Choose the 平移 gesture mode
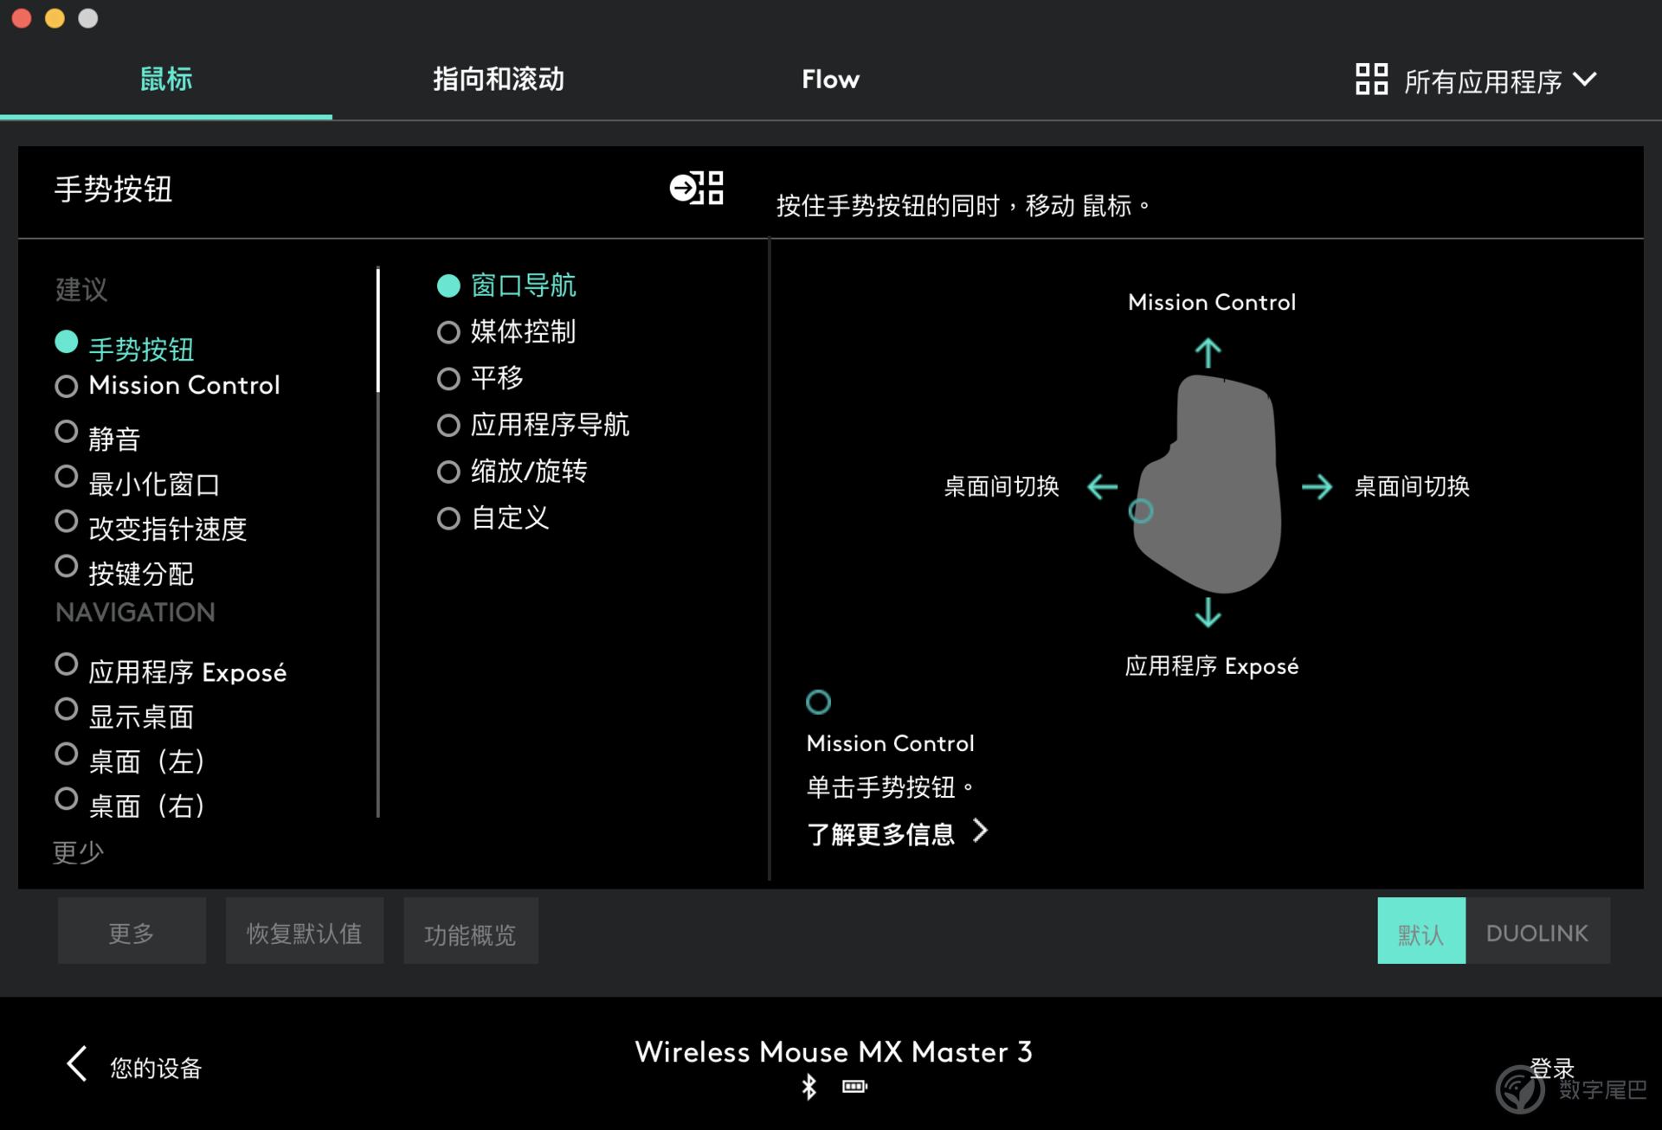Viewport: 1662px width, 1130px height. point(480,378)
